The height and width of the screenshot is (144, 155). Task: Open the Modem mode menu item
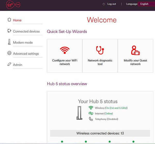[x=23, y=42]
